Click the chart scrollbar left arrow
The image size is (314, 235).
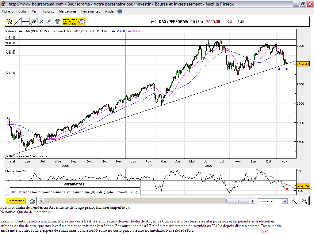[41, 201]
